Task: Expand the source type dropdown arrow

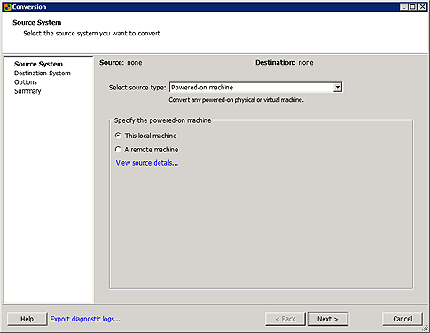Action: point(337,88)
